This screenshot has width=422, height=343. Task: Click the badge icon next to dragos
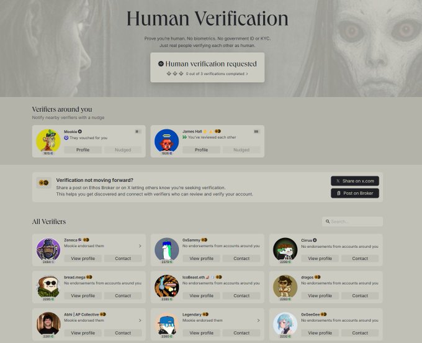pos(318,277)
